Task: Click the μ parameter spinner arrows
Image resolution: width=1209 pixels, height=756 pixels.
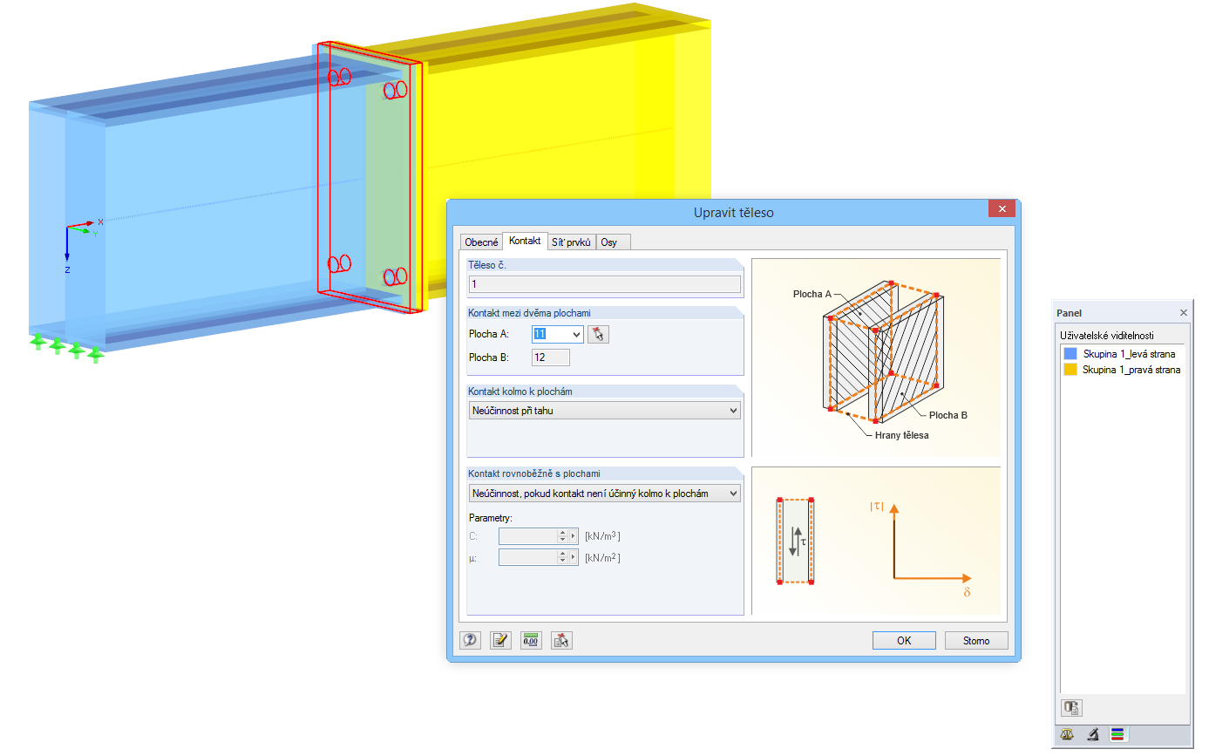Action: [x=562, y=557]
